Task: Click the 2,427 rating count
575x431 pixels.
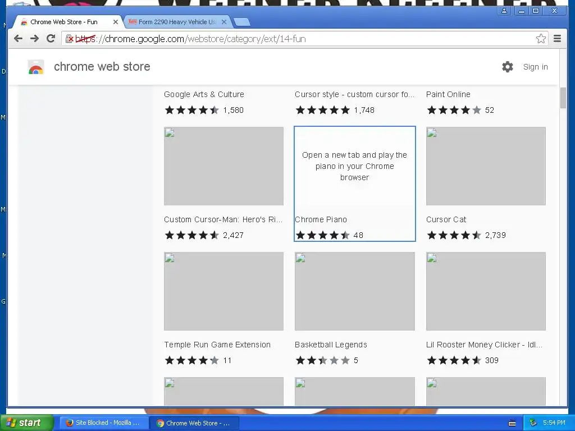Action: click(x=233, y=235)
